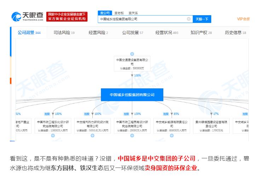Select the 查公司 search mode tab
259x176 pixels.
(x=105, y=13)
